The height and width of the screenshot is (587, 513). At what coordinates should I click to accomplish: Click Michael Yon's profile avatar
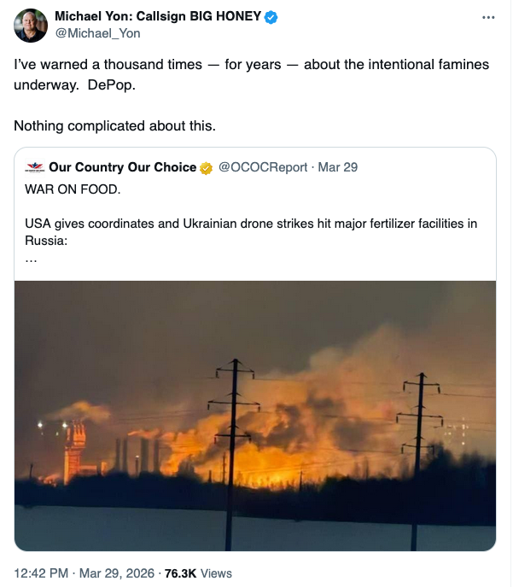tap(31, 26)
